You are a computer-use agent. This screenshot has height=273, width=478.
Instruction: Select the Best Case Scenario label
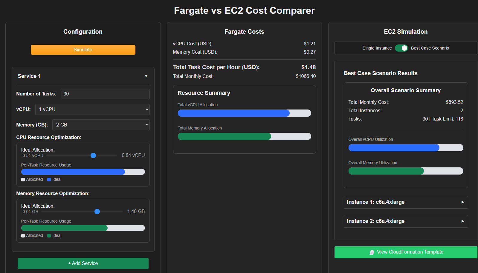point(430,48)
